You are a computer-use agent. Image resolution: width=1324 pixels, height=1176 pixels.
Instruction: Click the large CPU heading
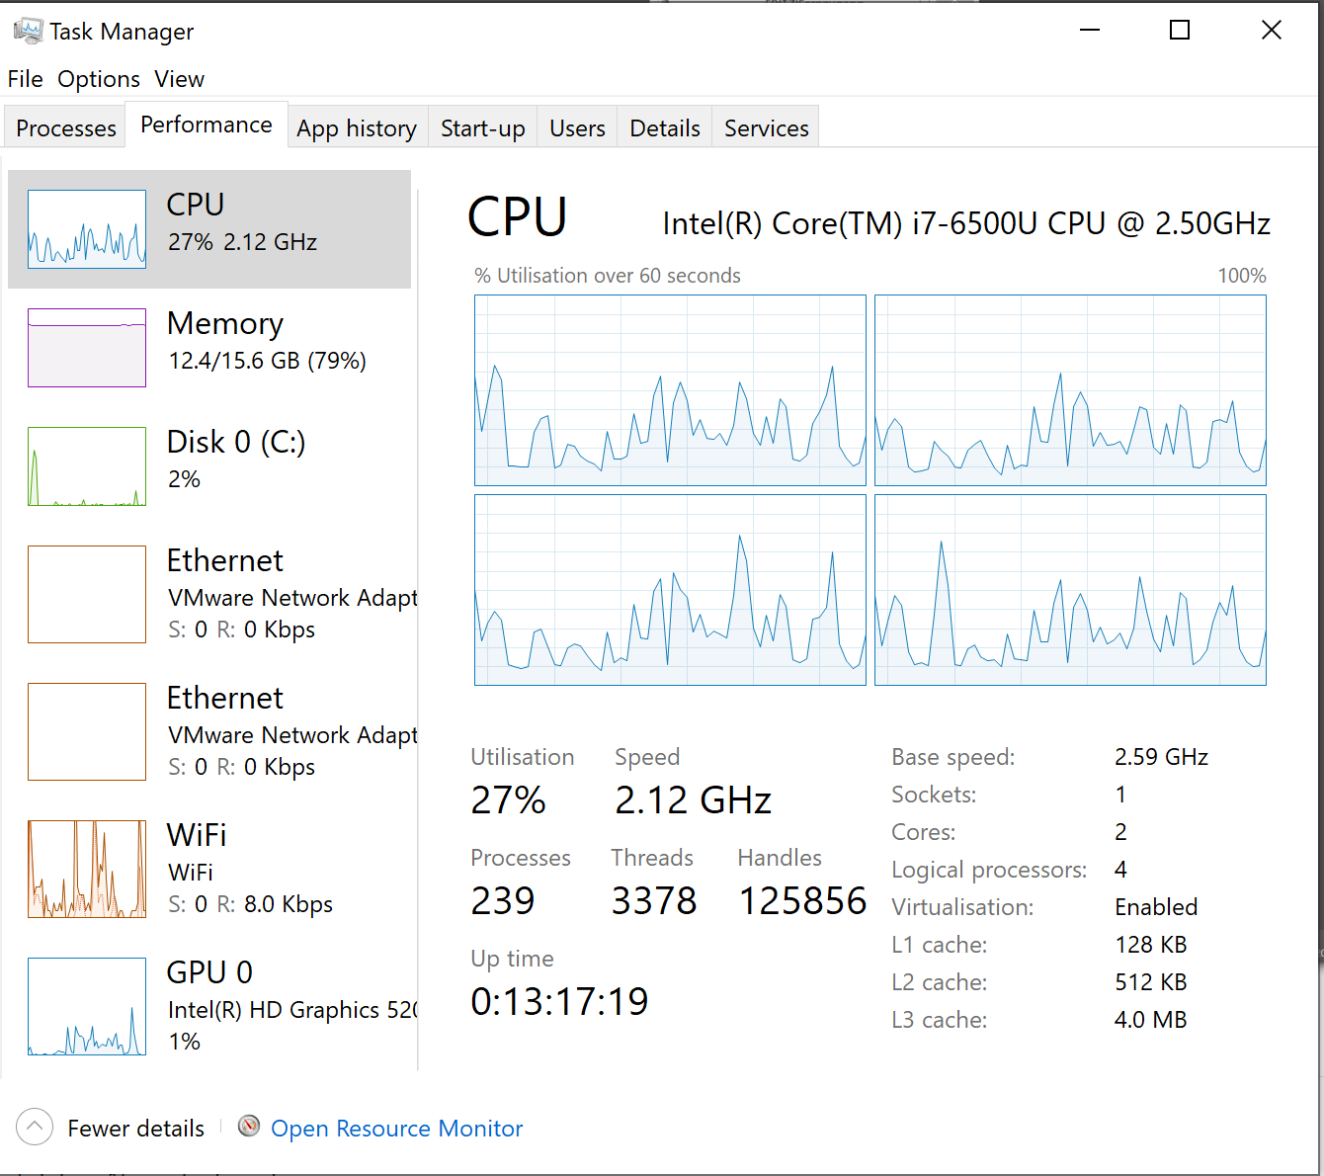pyautogui.click(x=518, y=217)
